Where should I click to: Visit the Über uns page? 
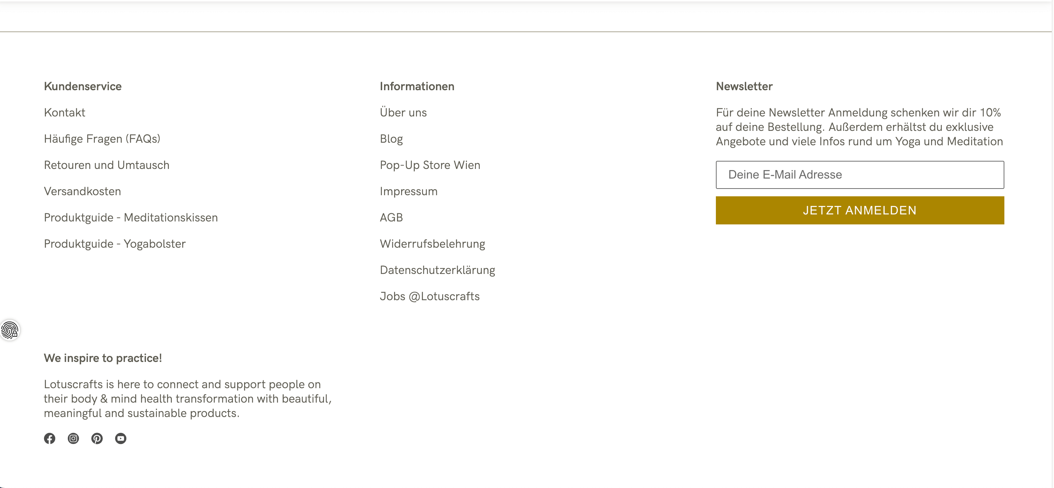pyautogui.click(x=403, y=112)
